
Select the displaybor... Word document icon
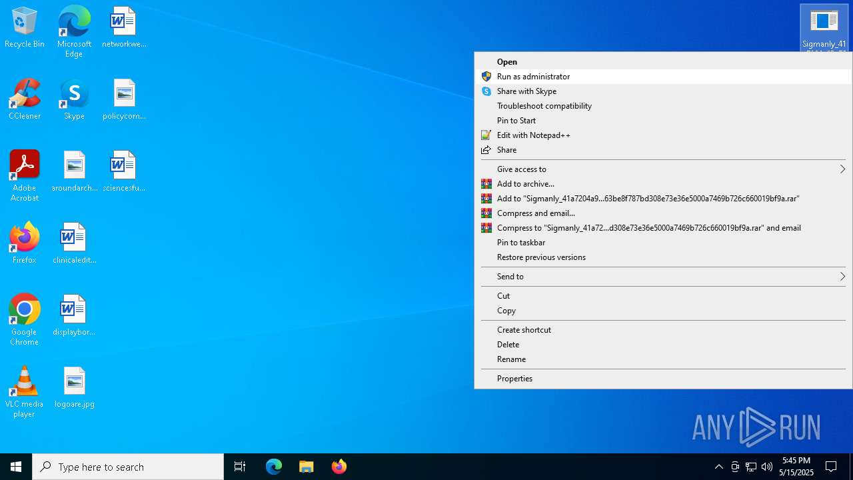pos(74,315)
